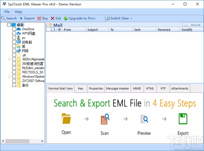Click the tree panel right scroll arrow
The height and width of the screenshot is (151, 204).
[x=42, y=141]
